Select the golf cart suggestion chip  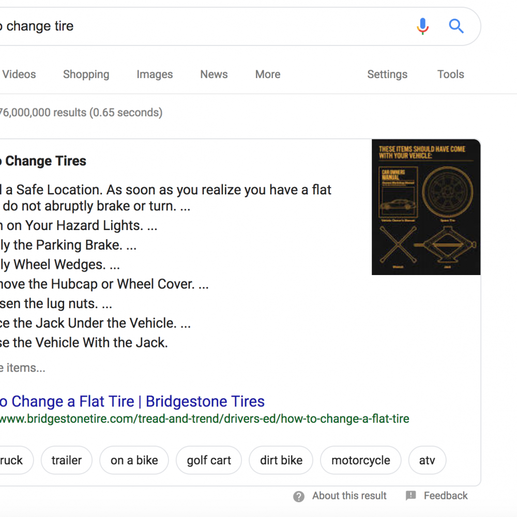(209, 460)
